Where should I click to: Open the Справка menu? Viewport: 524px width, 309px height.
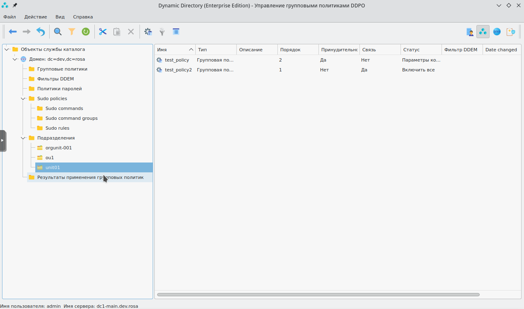83,17
